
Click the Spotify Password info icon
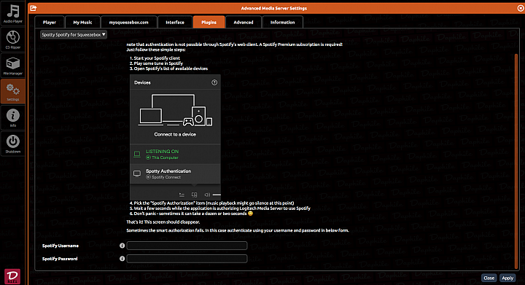click(122, 259)
